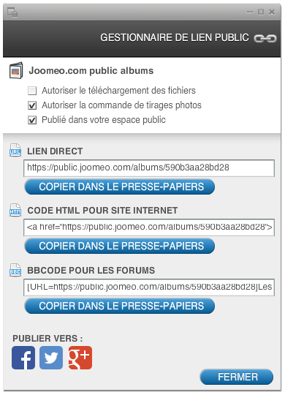Copy HTML code to the clipboard
The width and height of the screenshot is (285, 395).
point(120,246)
